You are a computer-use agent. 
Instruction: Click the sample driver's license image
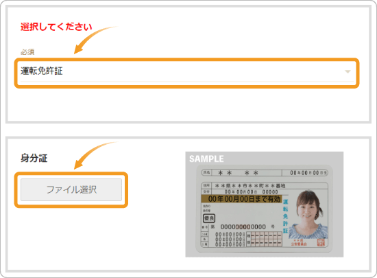[264, 205]
